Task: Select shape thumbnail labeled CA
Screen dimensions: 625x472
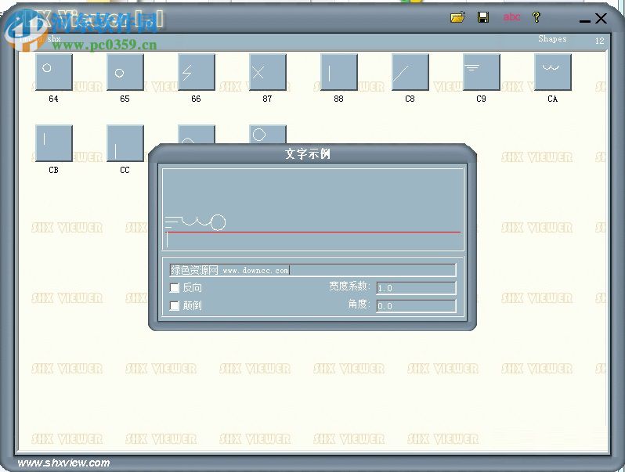Action: coord(553,72)
